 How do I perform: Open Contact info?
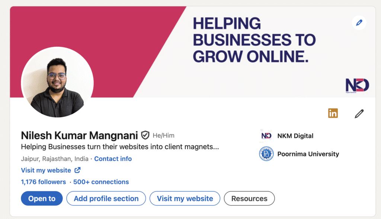click(x=113, y=158)
